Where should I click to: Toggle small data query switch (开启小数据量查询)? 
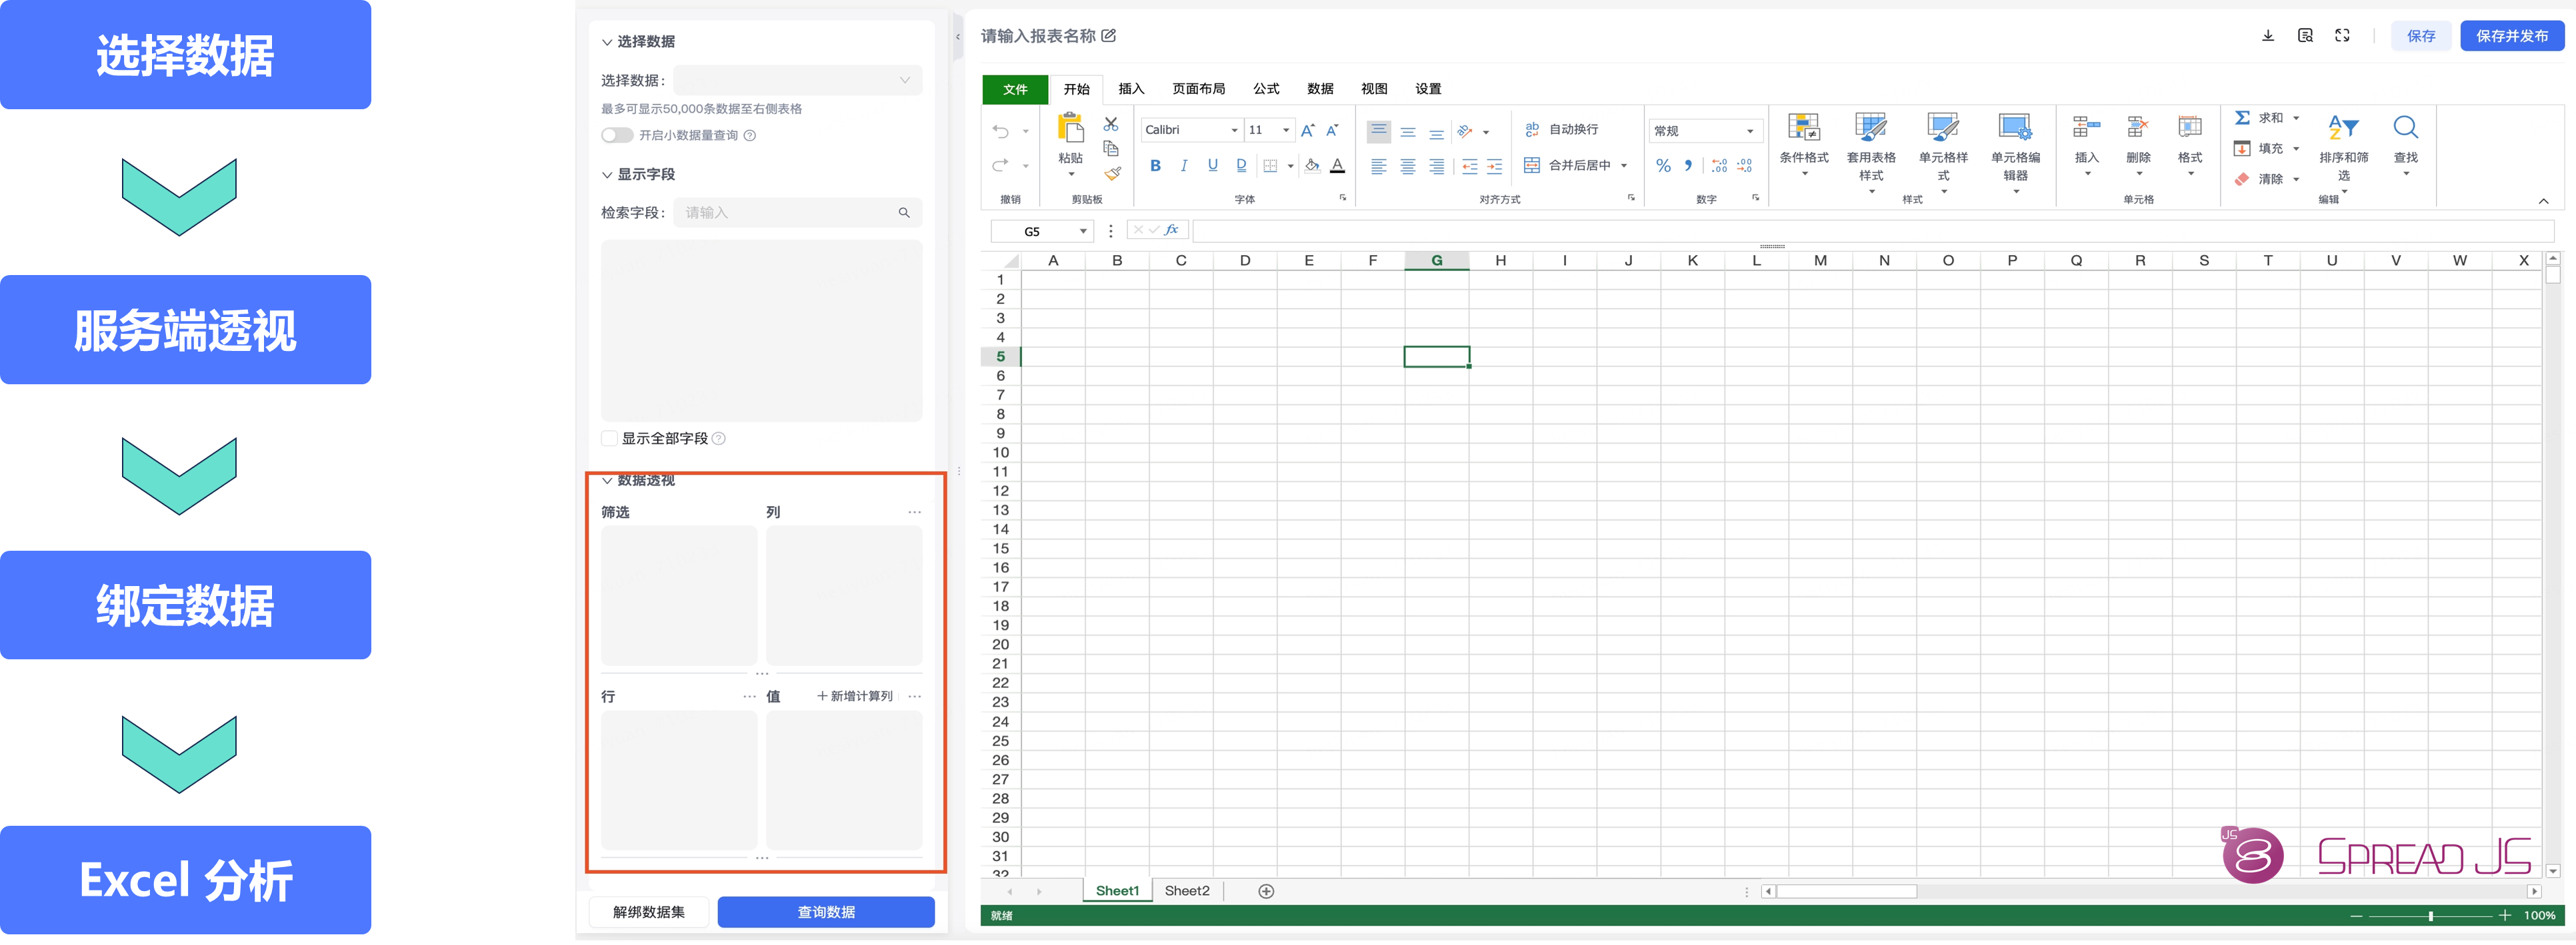[x=616, y=135]
